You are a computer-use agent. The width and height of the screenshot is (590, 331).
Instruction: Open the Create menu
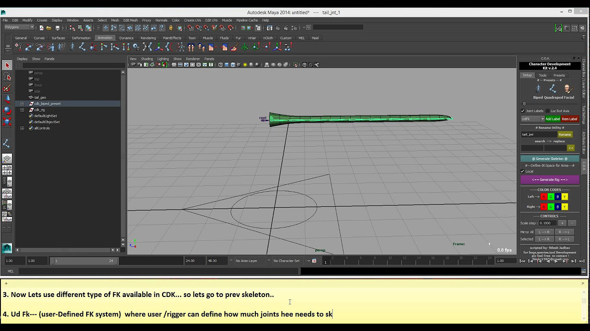click(x=42, y=20)
